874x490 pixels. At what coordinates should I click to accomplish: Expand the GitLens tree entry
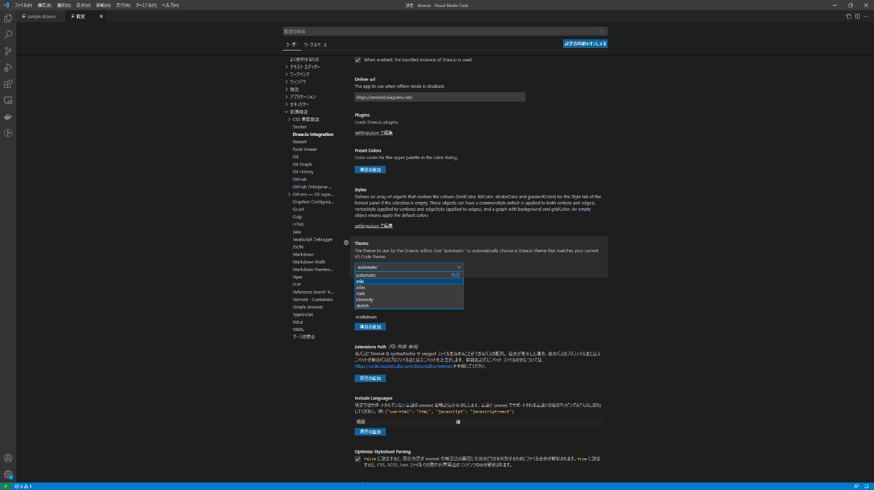[312, 194]
